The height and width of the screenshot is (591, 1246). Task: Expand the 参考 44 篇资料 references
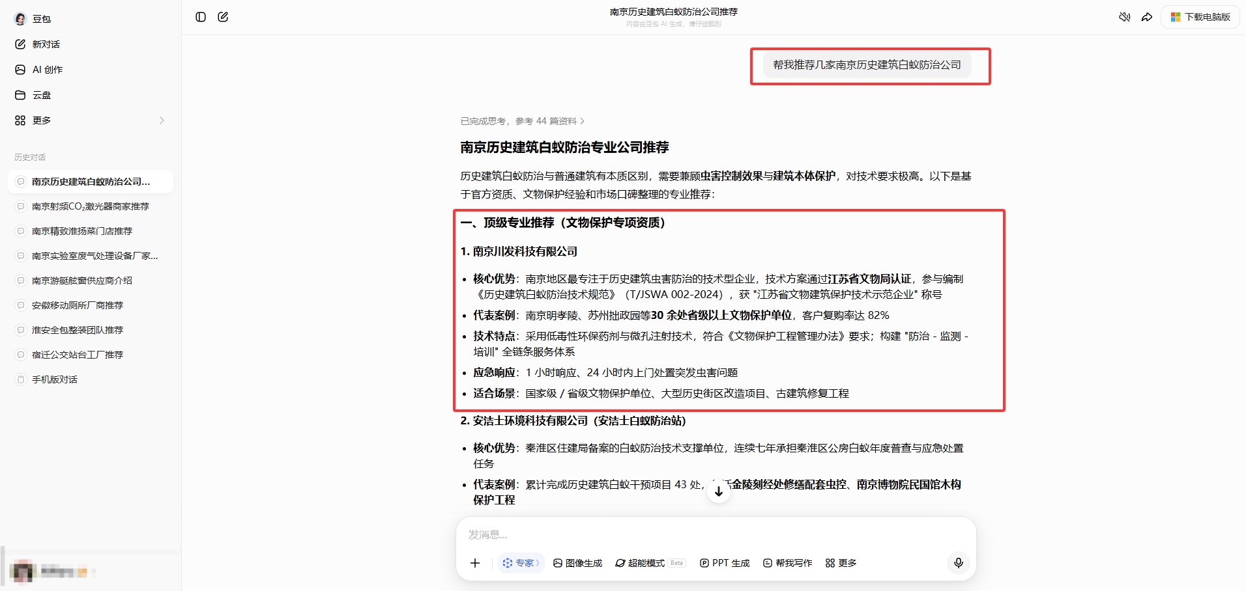click(523, 121)
